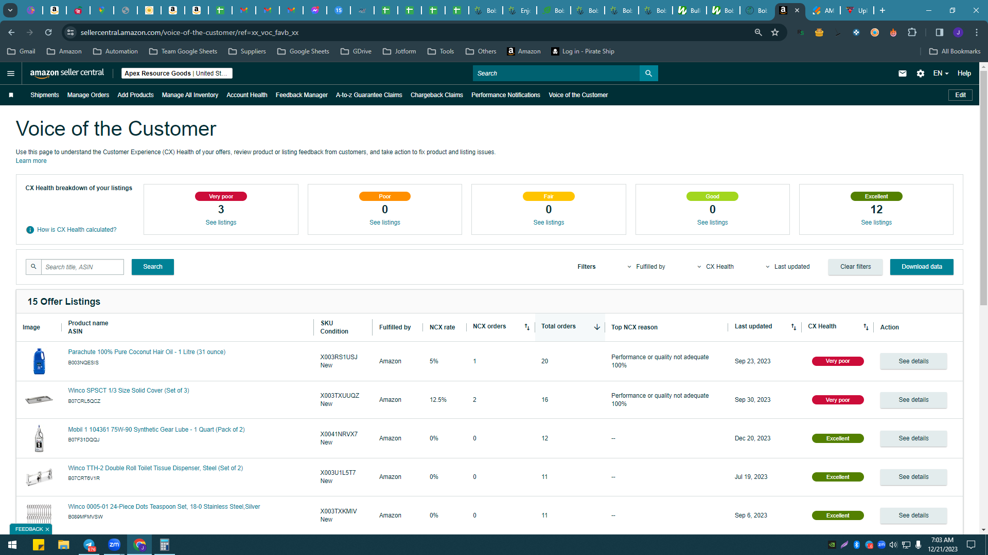The width and height of the screenshot is (988, 555).
Task: Bookmark this page with star icon
Action: pyautogui.click(x=775, y=32)
